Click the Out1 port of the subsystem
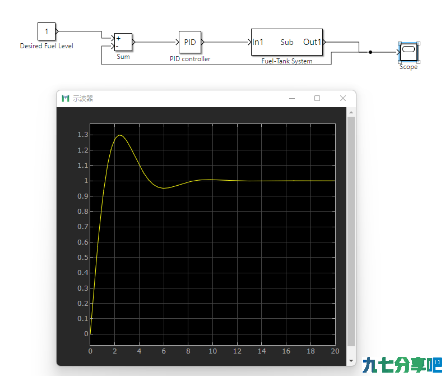 [312, 42]
